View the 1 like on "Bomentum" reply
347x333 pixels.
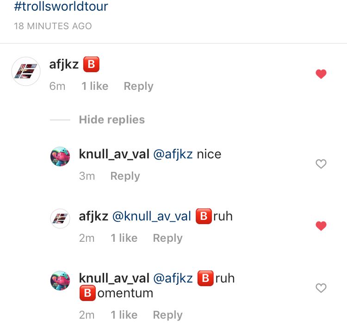[x=124, y=315]
